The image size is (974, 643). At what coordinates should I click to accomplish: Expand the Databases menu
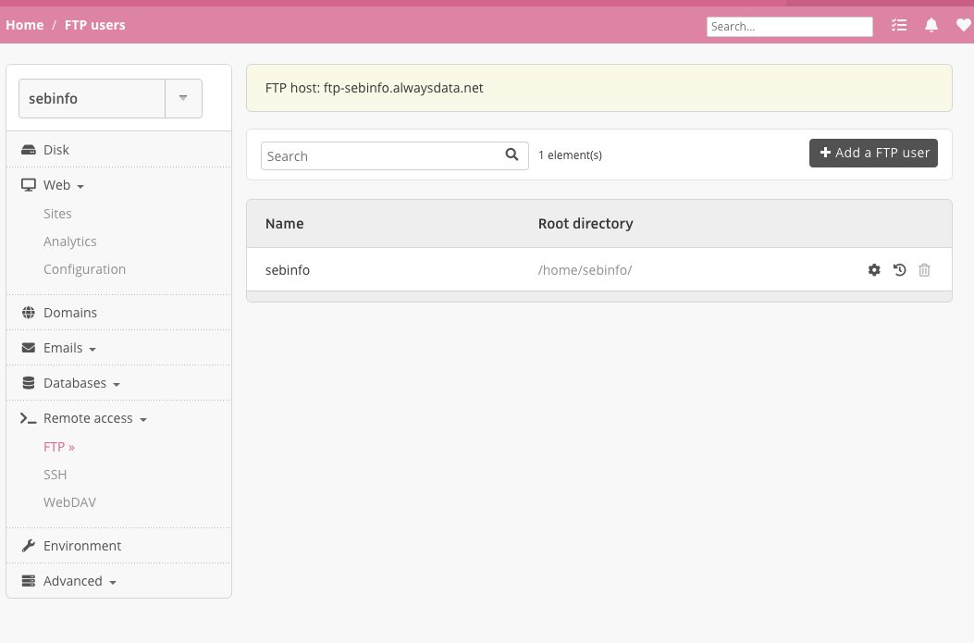click(81, 383)
